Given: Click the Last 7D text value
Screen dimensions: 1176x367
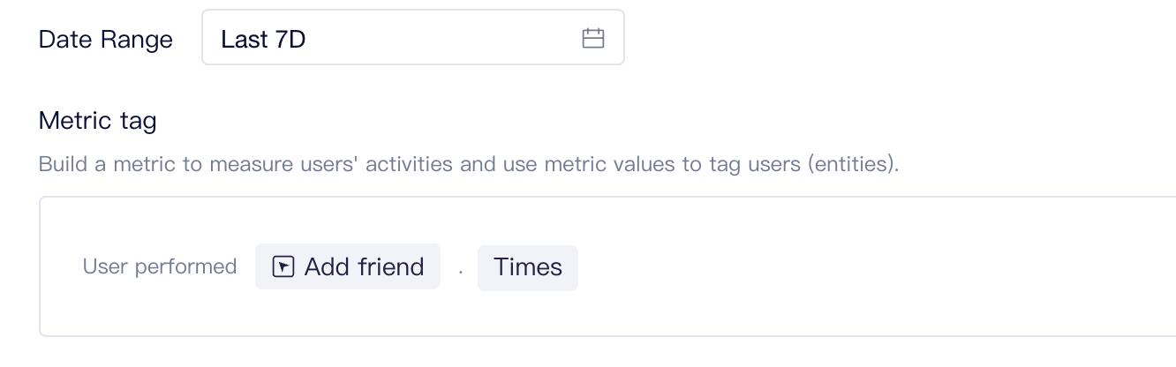Looking at the screenshot, I should click(x=263, y=39).
